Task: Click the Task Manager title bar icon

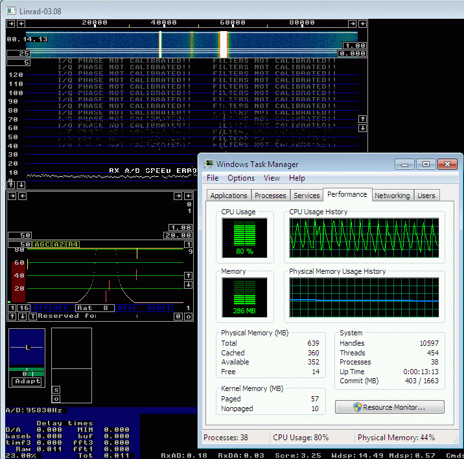Action: pos(209,164)
